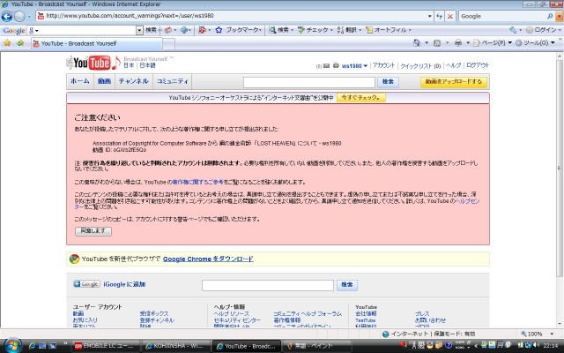
Task: Open the footer 会社情報 link
Action: pyautogui.click(x=366, y=314)
